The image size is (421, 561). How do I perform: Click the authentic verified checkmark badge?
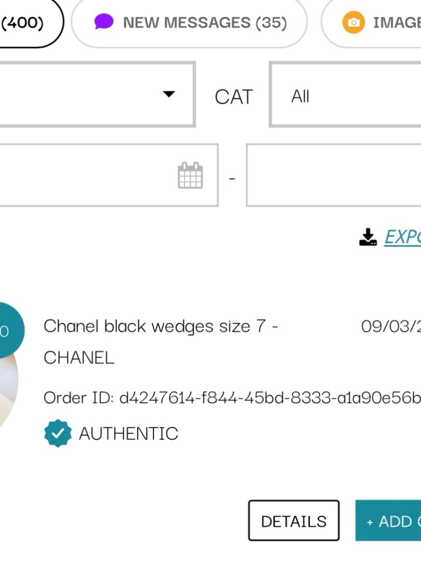coord(58,433)
